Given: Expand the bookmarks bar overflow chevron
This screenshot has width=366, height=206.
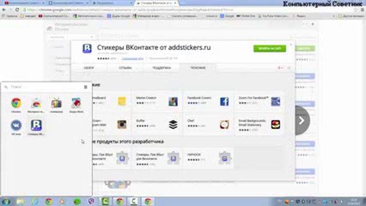Looking at the screenshot, I should click(x=333, y=16).
